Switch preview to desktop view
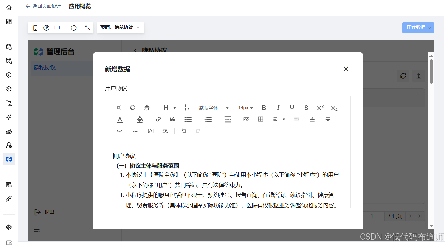 [57, 28]
